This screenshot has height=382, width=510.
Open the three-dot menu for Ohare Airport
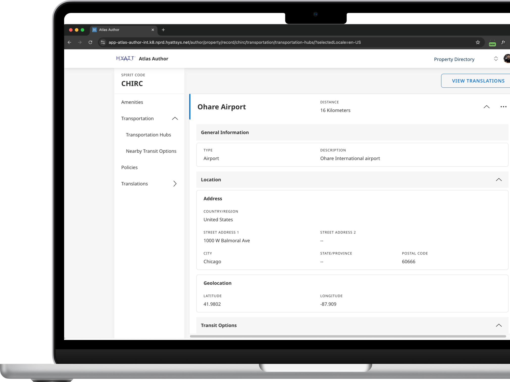tap(503, 107)
